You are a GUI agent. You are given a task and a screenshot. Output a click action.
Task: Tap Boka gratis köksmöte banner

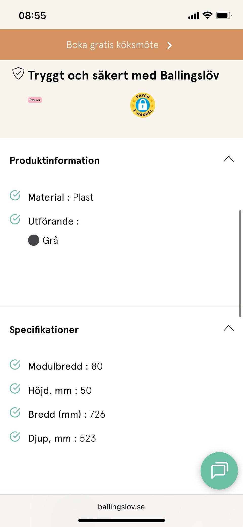112,45
